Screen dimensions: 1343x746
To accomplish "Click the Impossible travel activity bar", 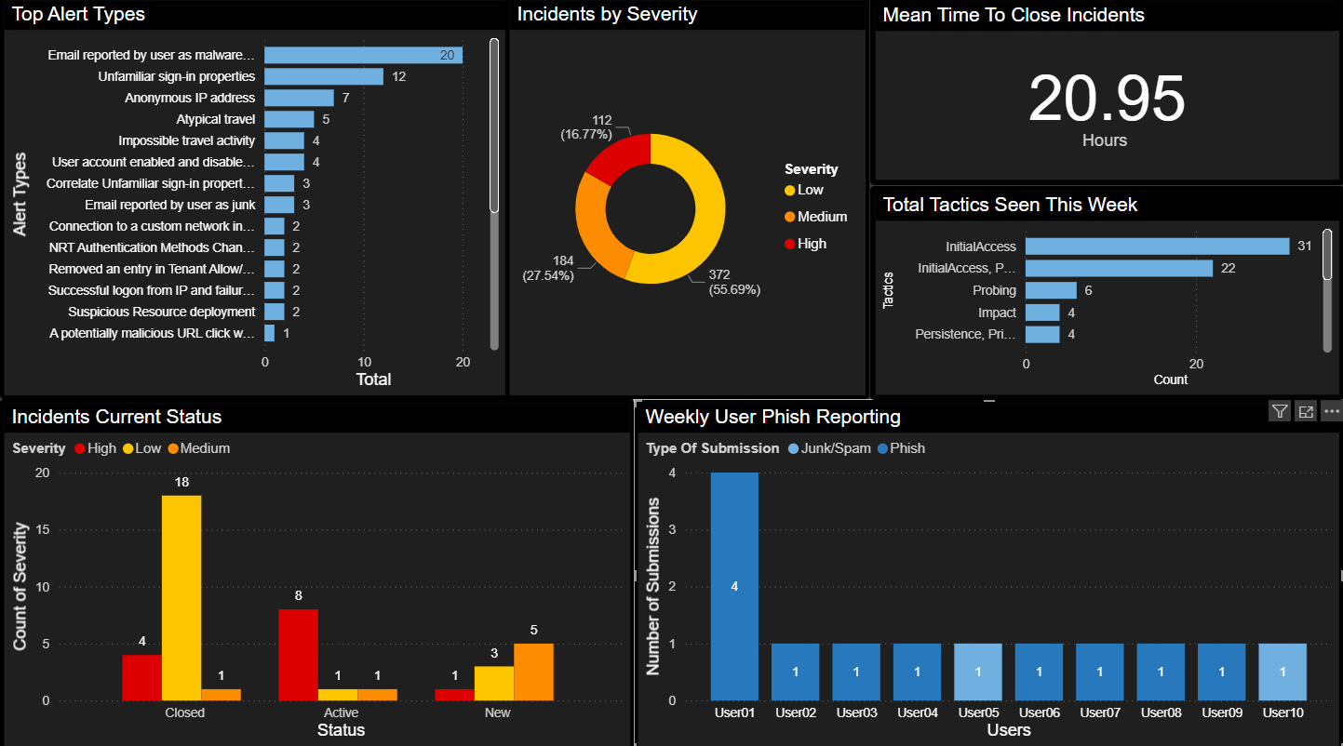I will [284, 140].
